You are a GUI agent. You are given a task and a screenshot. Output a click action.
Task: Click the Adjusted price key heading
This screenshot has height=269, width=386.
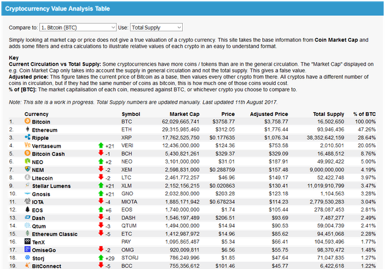coord(28,77)
